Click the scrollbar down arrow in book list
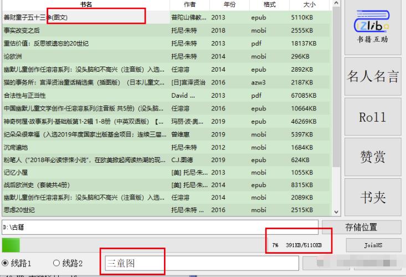The width and height of the screenshot is (406, 277). (336, 212)
